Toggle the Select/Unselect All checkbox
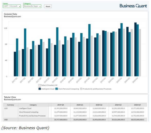The height and width of the screenshot is (133, 151). click(40, 85)
